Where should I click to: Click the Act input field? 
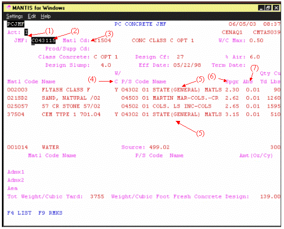coord(26,32)
